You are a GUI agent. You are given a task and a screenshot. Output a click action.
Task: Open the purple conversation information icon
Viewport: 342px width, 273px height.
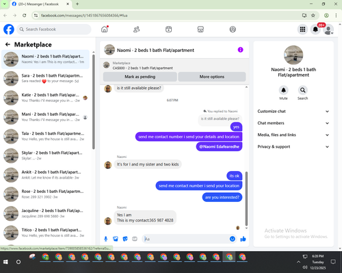(x=240, y=50)
